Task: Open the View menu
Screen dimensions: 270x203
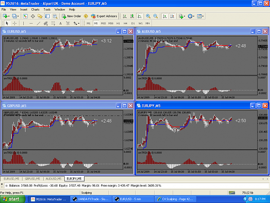Action: pos(13,10)
